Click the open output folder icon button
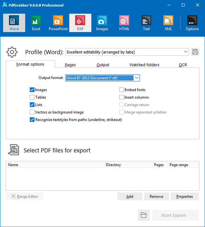This screenshot has height=227, width=205. tap(144, 215)
